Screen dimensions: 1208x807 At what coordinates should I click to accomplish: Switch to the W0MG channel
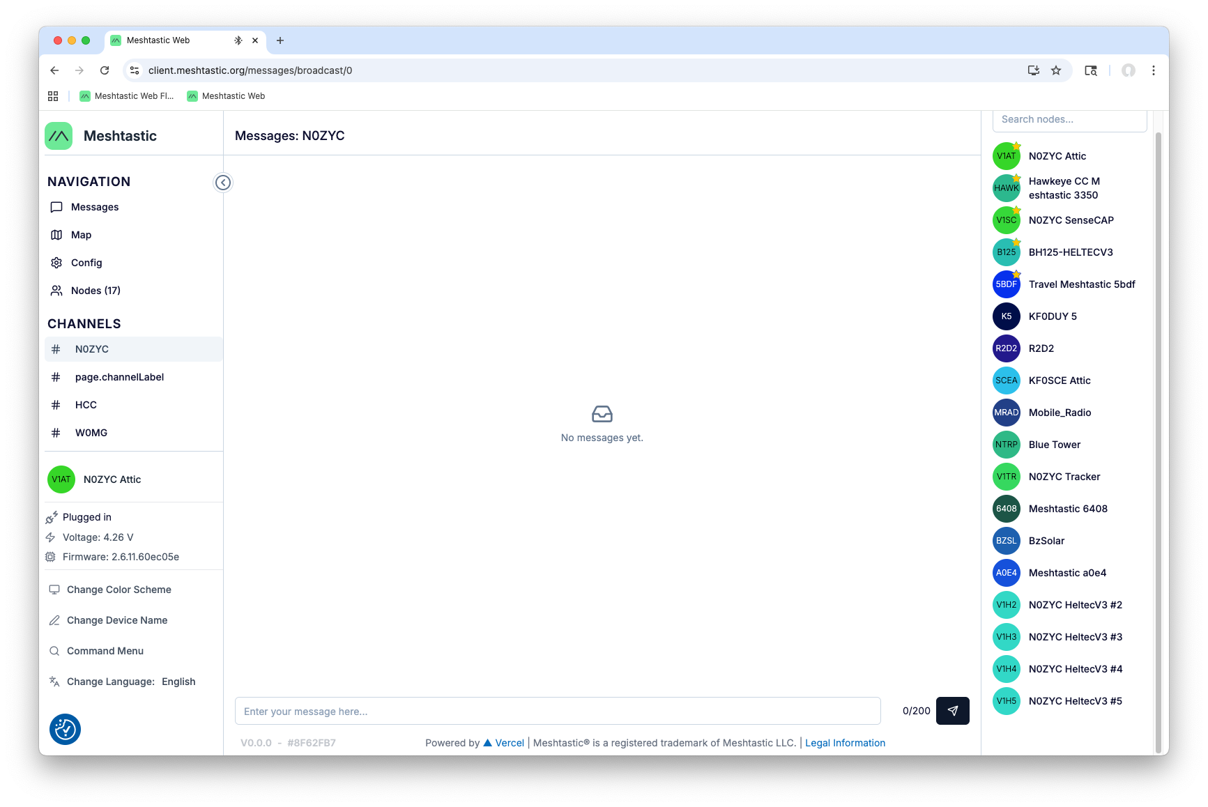tap(91, 433)
